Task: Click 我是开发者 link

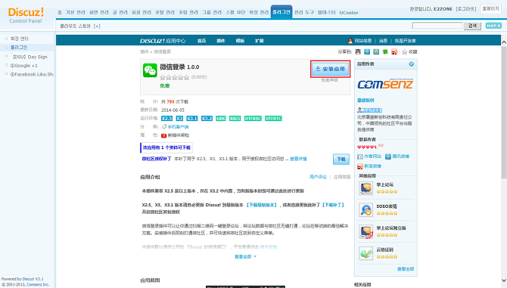Action: tap(405, 41)
